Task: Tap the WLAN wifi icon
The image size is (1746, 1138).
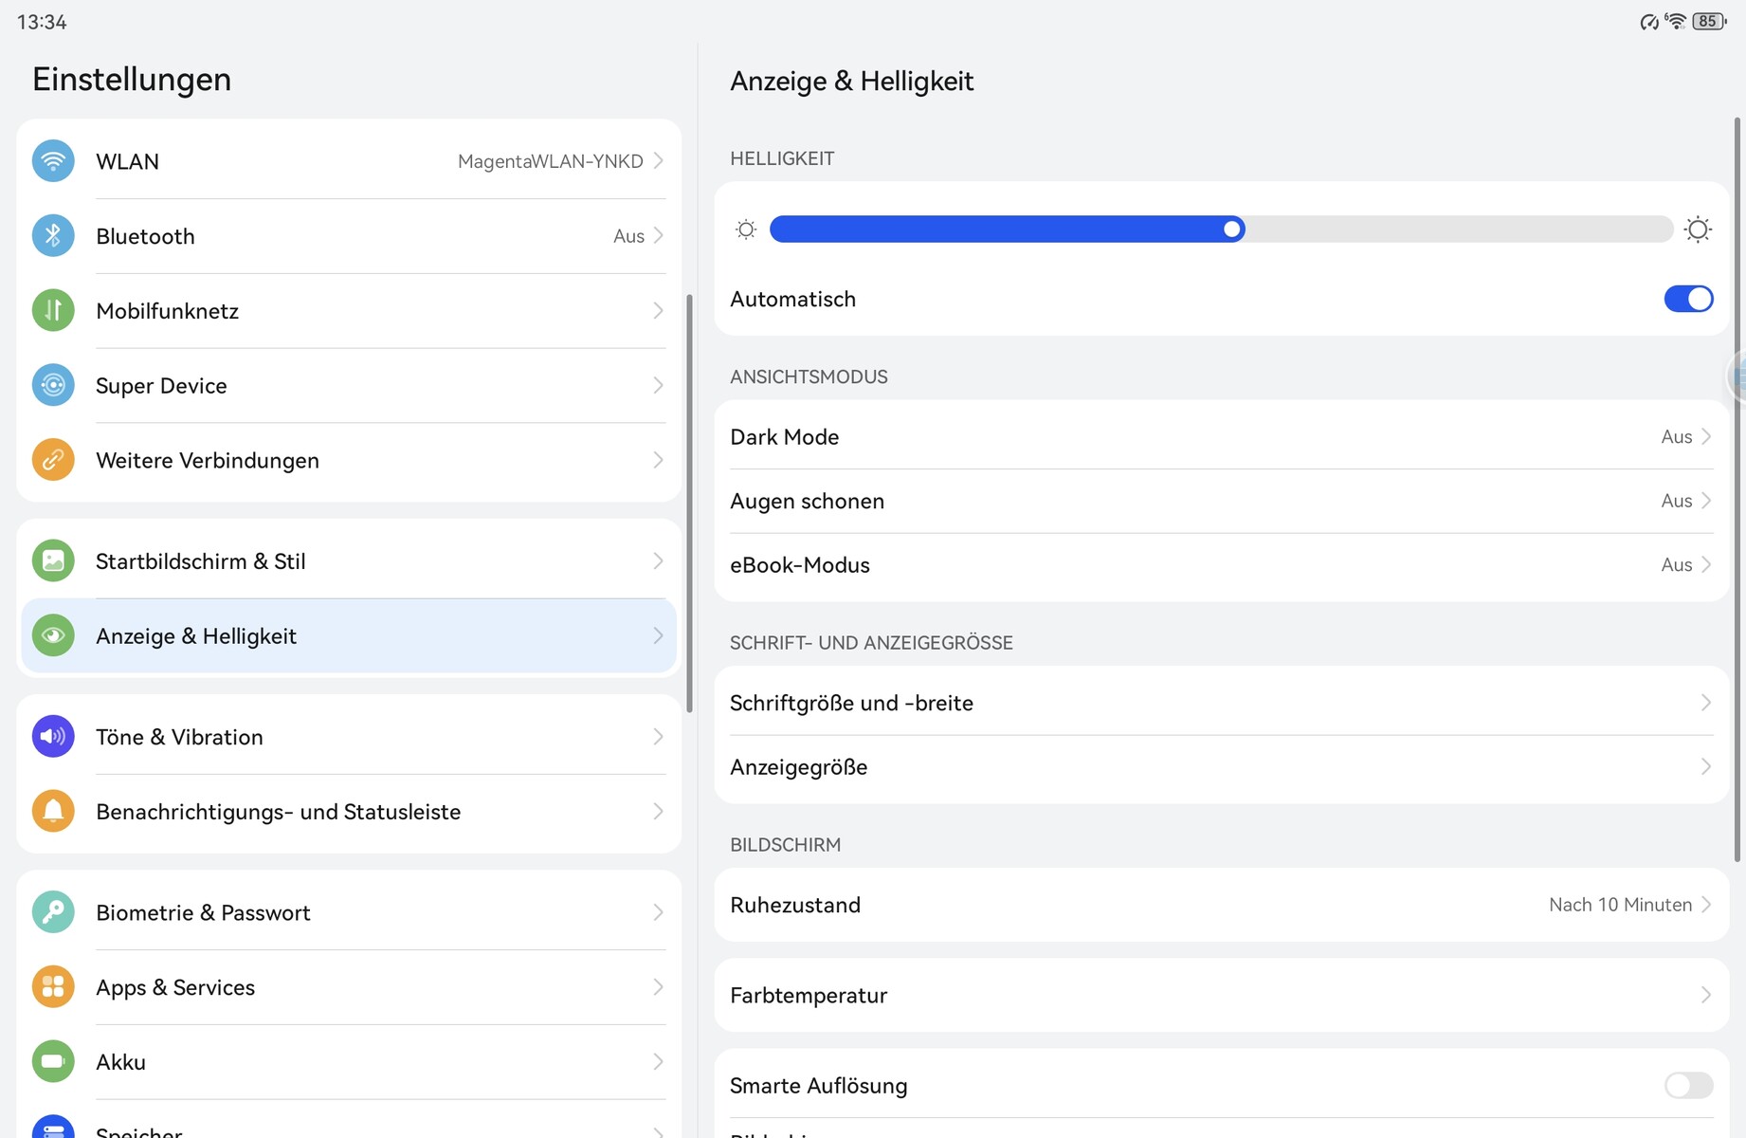Action: pos(53,161)
